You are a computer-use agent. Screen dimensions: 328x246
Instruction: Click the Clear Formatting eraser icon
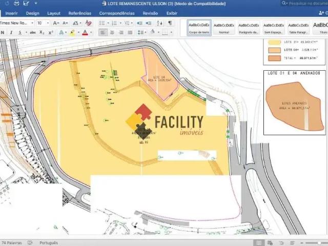click(x=89, y=23)
